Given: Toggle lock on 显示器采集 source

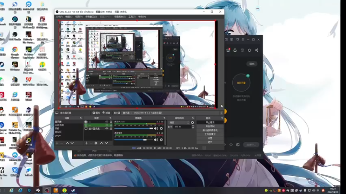Looking at the screenshot, I should click(x=111, y=128).
